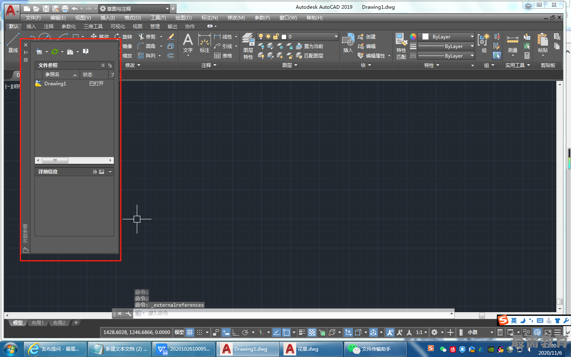
Task: Show details view in 详细信息 panel
Action: [95, 172]
